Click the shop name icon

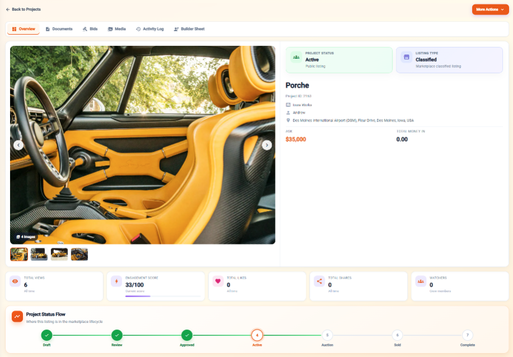(x=288, y=105)
